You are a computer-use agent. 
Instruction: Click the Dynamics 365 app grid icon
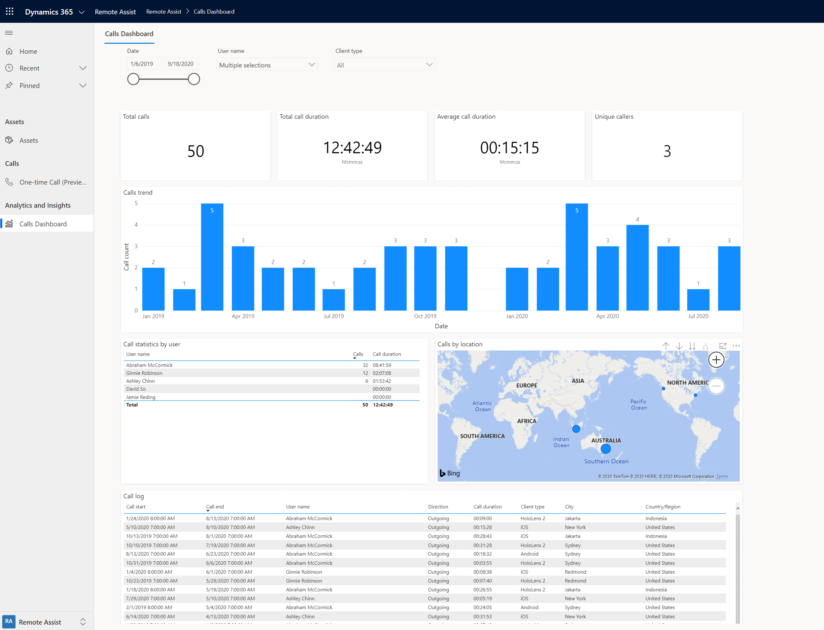tap(9, 11)
